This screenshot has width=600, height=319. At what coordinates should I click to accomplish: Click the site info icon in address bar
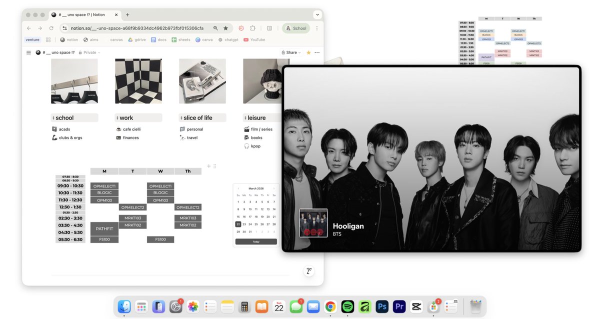coord(64,28)
